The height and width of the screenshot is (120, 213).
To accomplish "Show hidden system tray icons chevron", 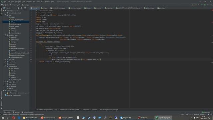I will point(192,118).
